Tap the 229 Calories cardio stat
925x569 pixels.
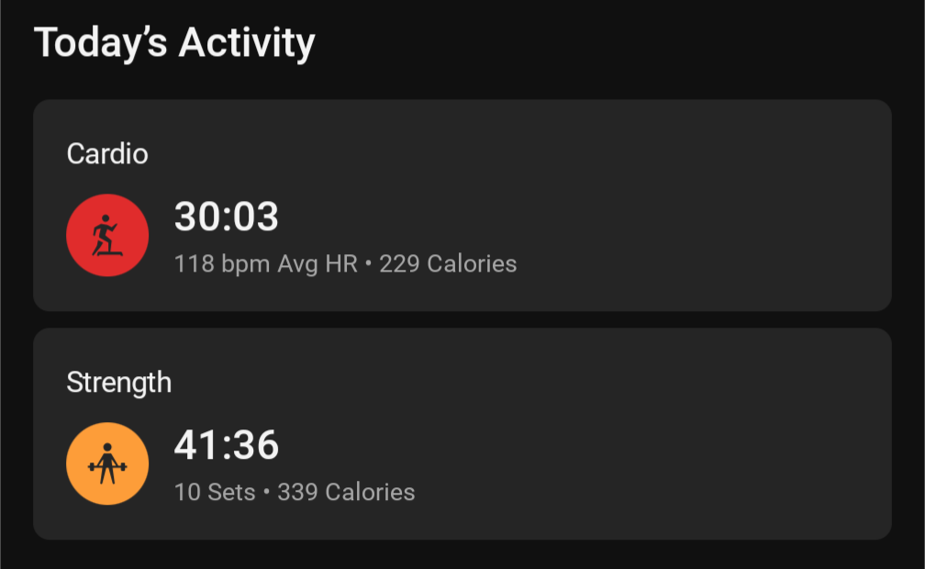[448, 263]
